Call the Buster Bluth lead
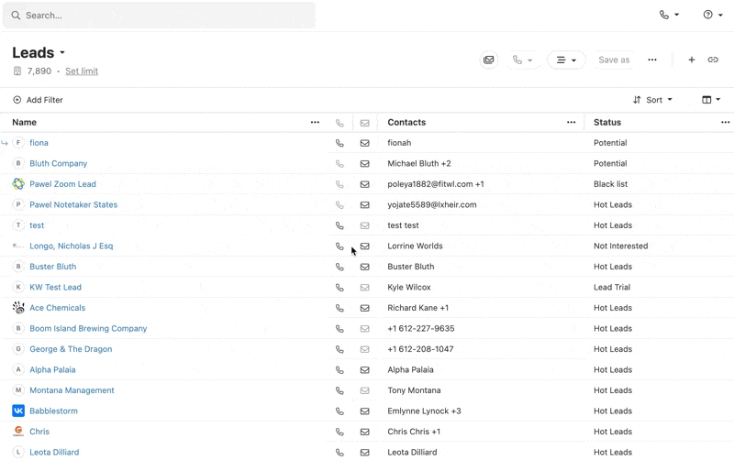This screenshot has width=734, height=460. 339,267
